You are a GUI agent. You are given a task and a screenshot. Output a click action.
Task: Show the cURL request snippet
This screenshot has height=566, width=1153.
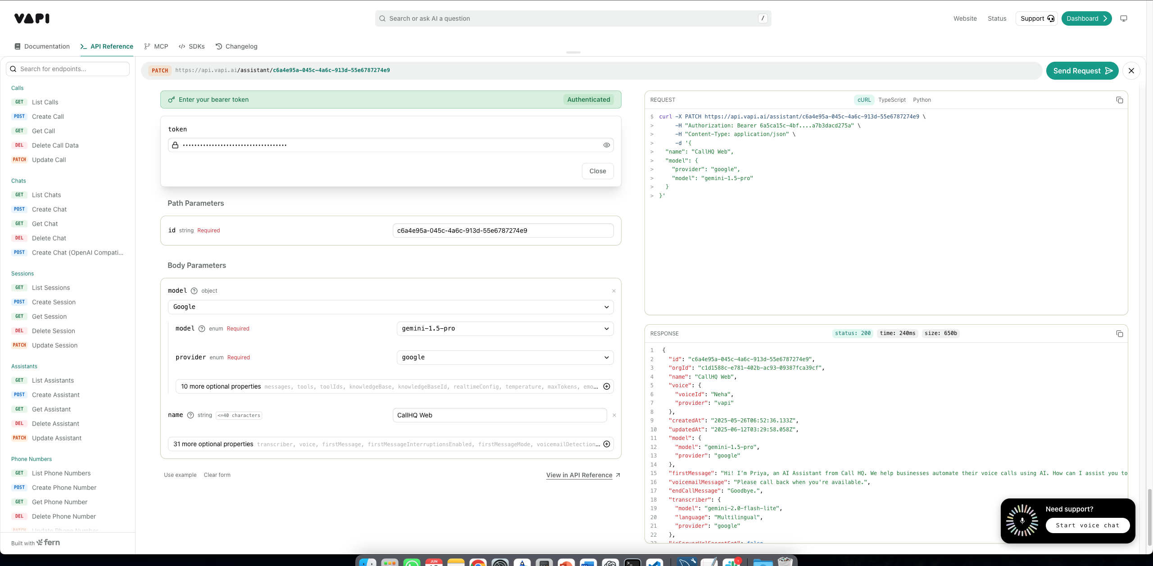point(864,100)
